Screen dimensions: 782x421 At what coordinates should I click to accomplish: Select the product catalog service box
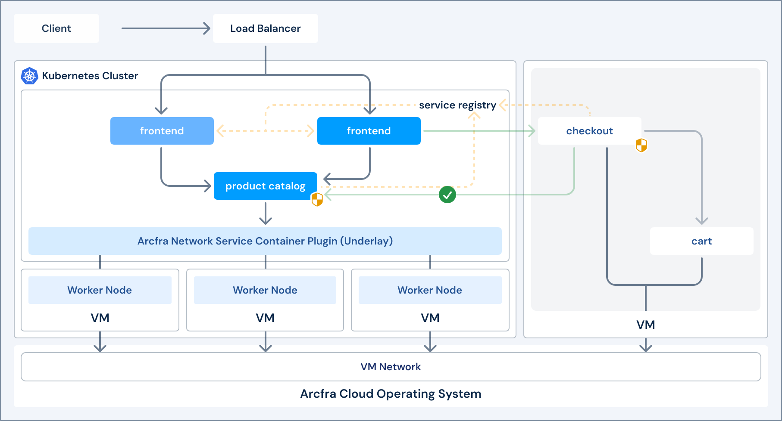pos(266,186)
